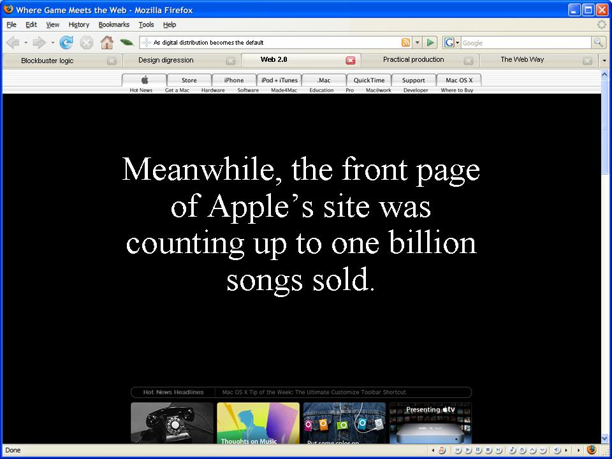Click the down chevron icon in status bar
Image resolution: width=612 pixels, height=459 pixels.
coord(543,450)
